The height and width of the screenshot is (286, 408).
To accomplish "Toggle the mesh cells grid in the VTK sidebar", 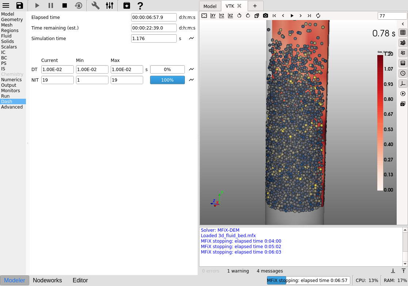I will pyautogui.click(x=403, y=32).
